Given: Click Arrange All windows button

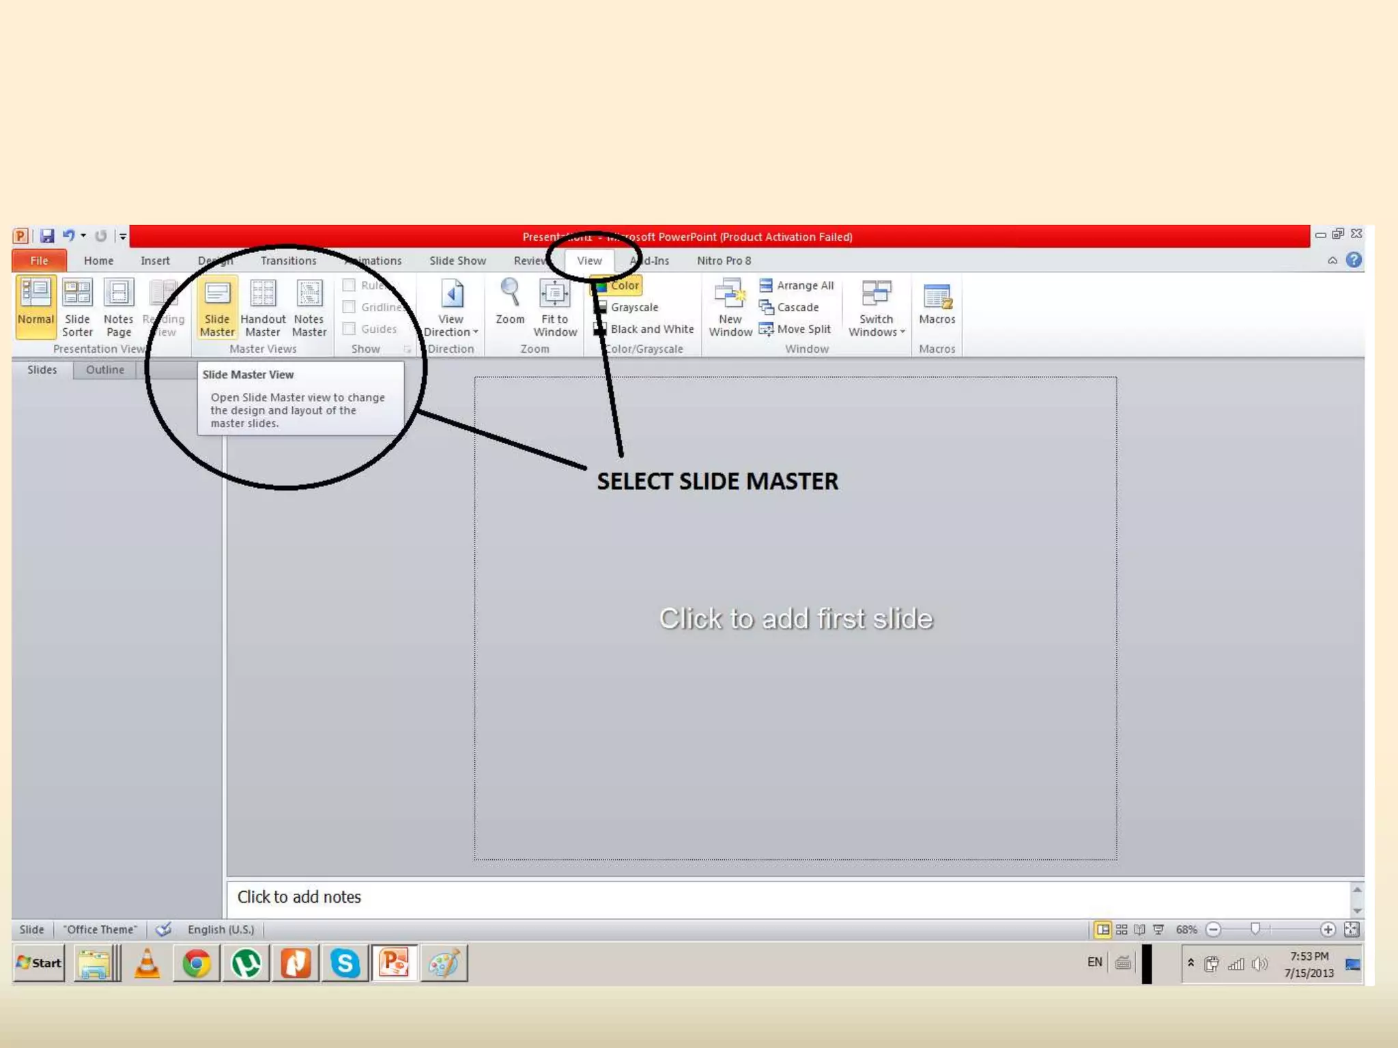Looking at the screenshot, I should pos(797,285).
